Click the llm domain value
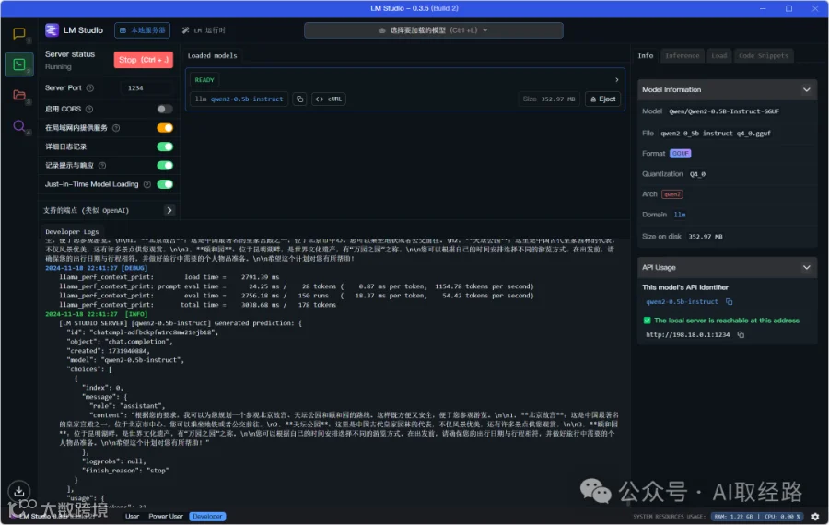 [x=680, y=215]
